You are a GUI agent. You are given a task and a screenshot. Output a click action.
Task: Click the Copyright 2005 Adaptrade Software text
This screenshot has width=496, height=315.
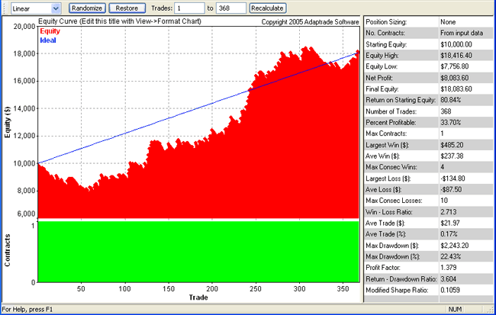(x=310, y=22)
